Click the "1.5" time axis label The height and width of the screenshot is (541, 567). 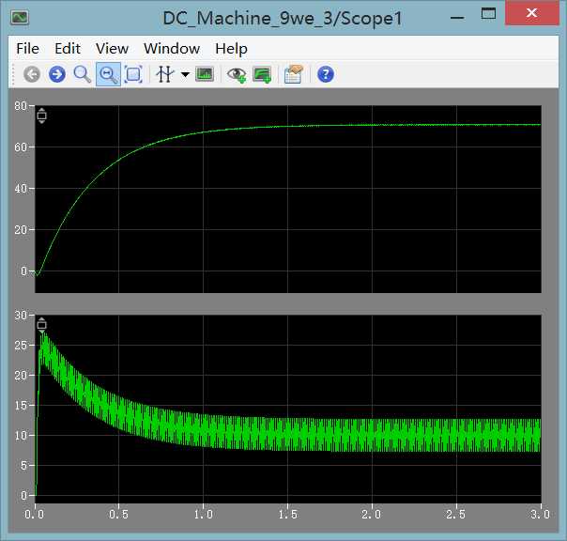tap(288, 514)
